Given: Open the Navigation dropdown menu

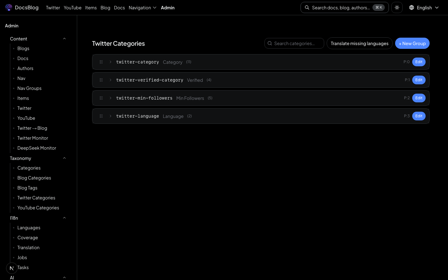Looking at the screenshot, I should (x=142, y=7).
